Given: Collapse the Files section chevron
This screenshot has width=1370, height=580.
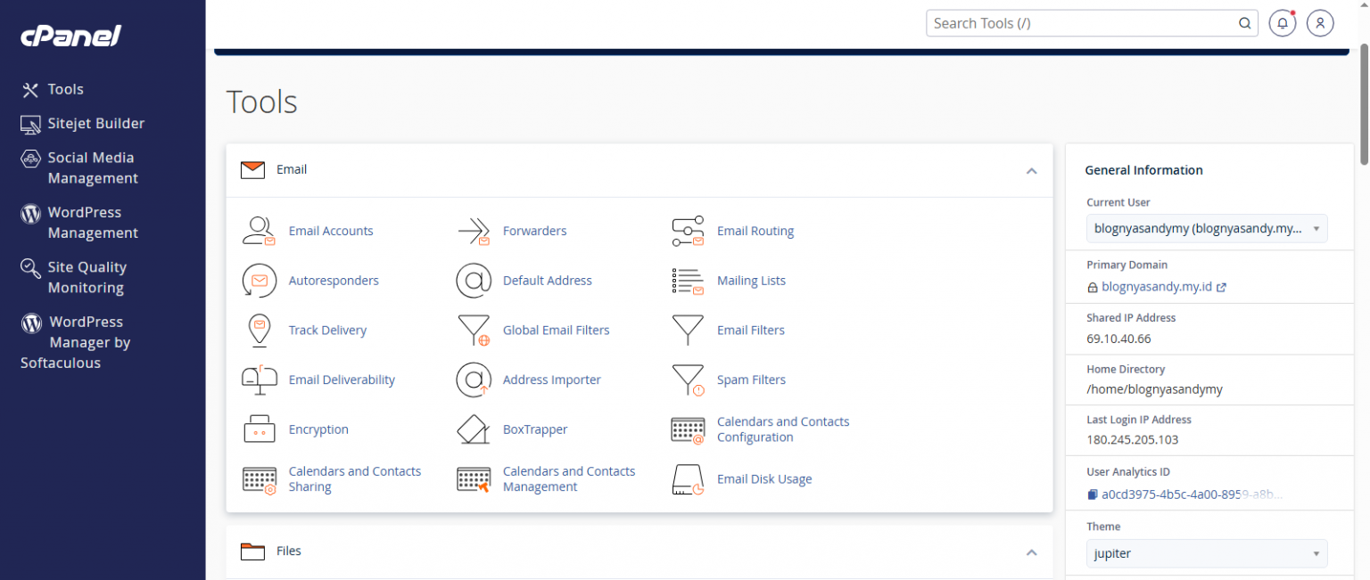Looking at the screenshot, I should click(1031, 551).
